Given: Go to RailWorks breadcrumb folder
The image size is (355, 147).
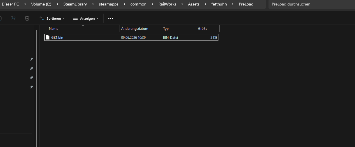Looking at the screenshot, I should 167,4.
